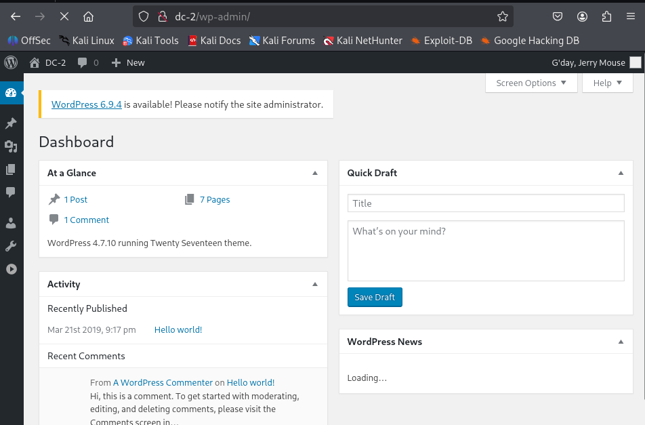Open the Tools wrench icon in sidebar

click(11, 246)
